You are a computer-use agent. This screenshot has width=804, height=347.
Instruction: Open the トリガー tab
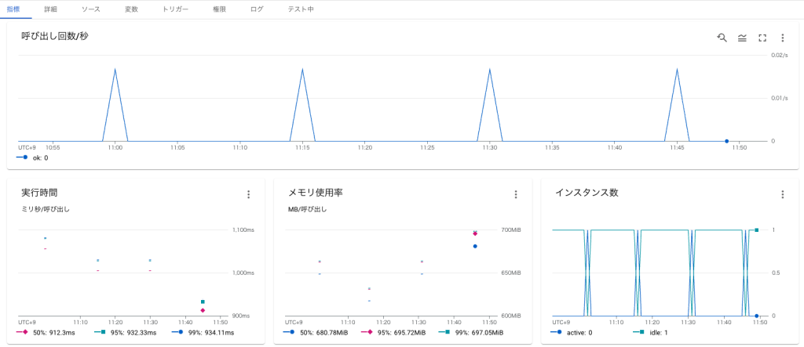click(175, 9)
